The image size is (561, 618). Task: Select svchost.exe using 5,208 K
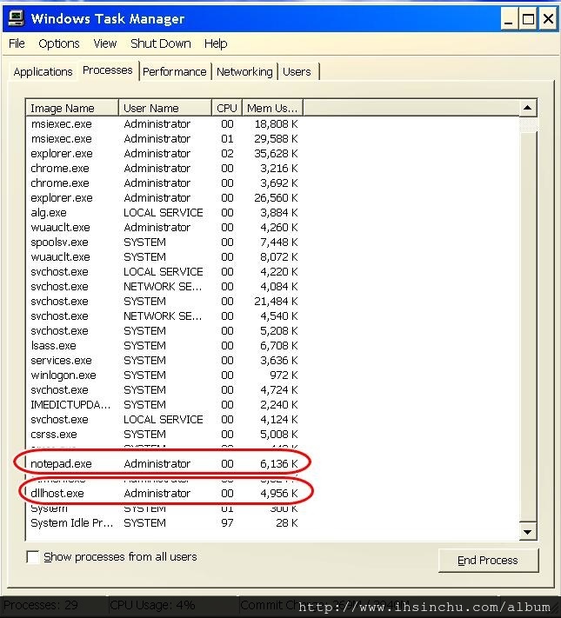point(164,330)
